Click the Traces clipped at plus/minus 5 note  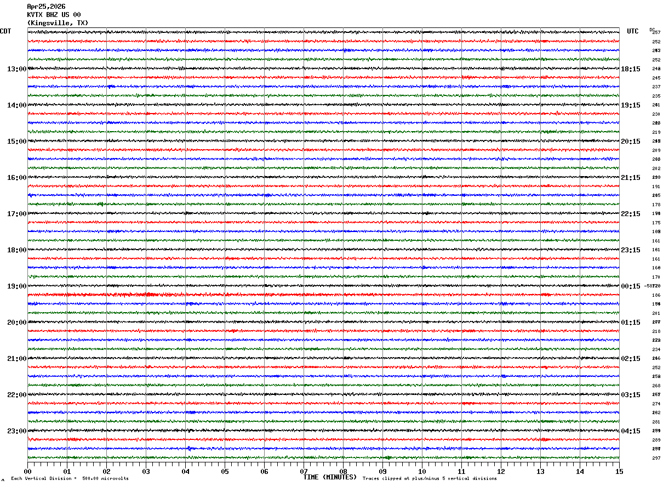(430, 479)
